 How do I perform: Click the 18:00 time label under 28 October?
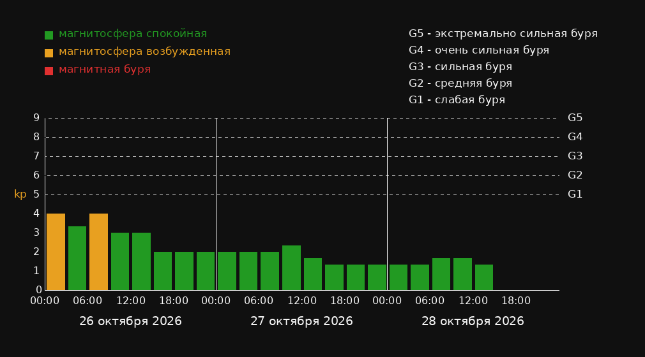tap(516, 301)
